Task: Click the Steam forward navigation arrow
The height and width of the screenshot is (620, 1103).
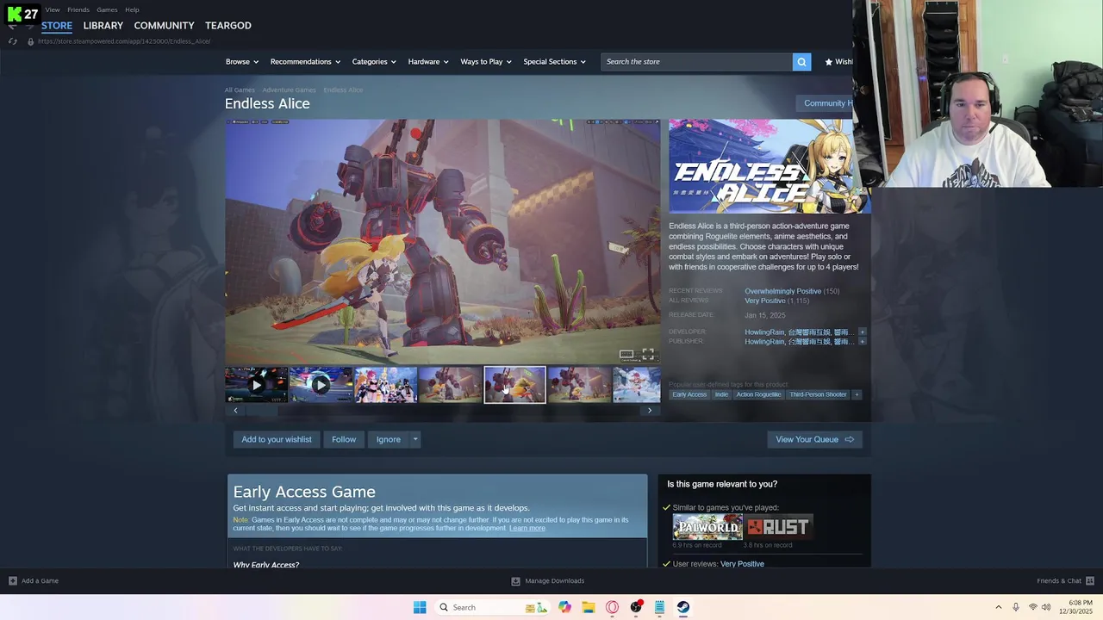Action: tap(30, 26)
